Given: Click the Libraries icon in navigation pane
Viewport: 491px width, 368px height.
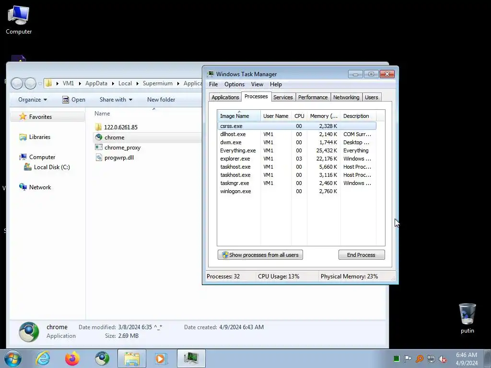Looking at the screenshot, I should (x=23, y=137).
